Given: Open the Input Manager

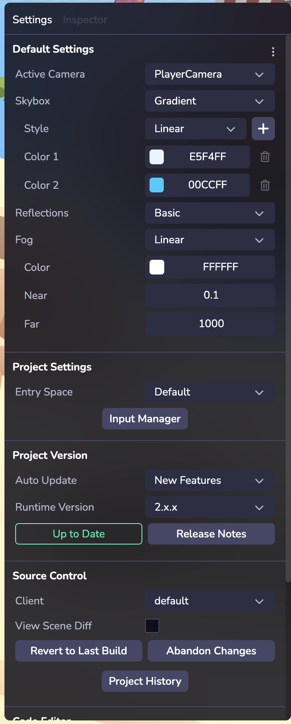Looking at the screenshot, I should click(x=145, y=419).
